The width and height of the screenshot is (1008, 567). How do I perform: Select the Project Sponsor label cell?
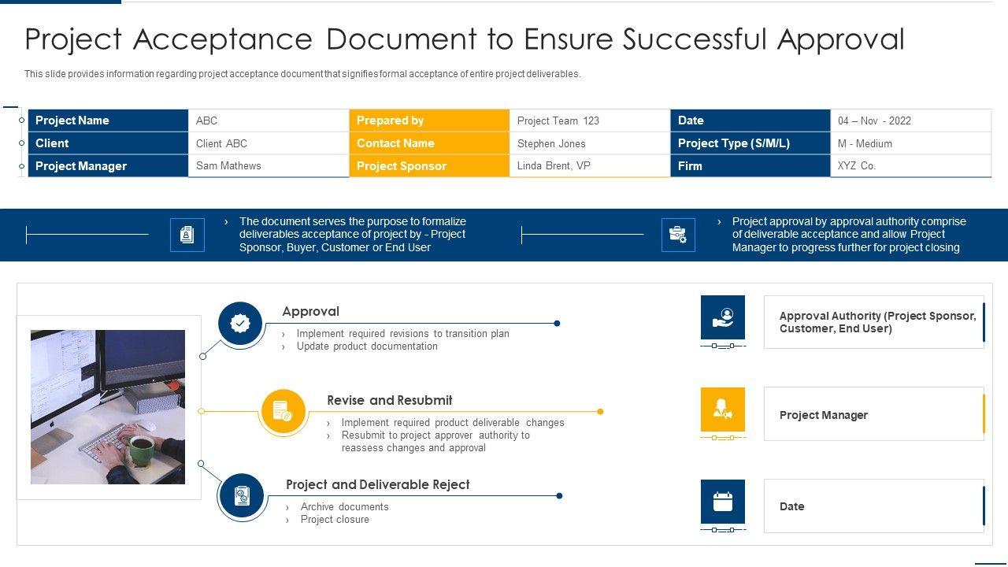(x=430, y=166)
